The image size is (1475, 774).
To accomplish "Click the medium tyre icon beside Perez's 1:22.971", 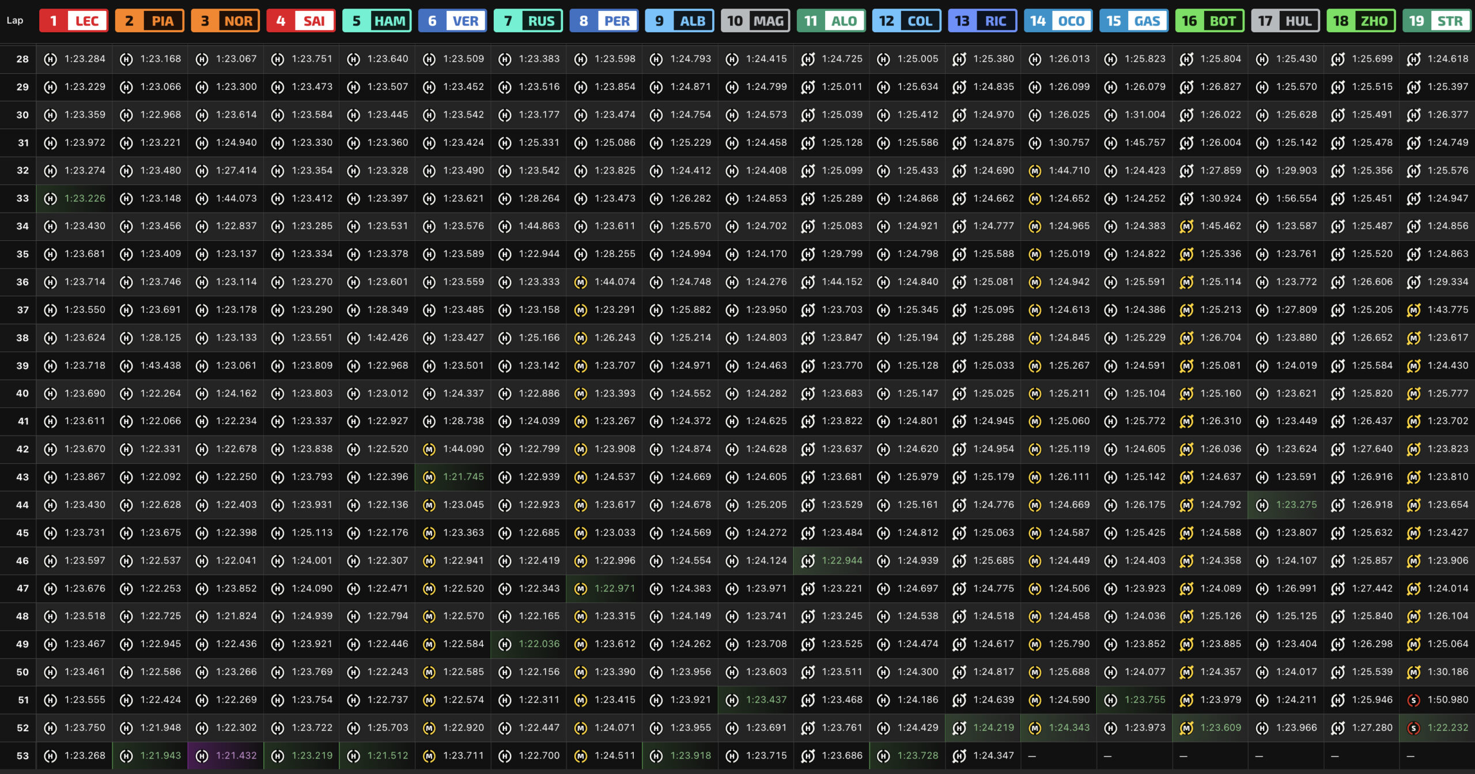I will [x=580, y=588].
